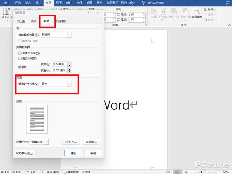Open 边框 (Borders) button

point(91,142)
